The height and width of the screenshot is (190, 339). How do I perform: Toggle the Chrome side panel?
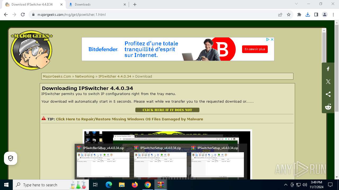(x=316, y=15)
